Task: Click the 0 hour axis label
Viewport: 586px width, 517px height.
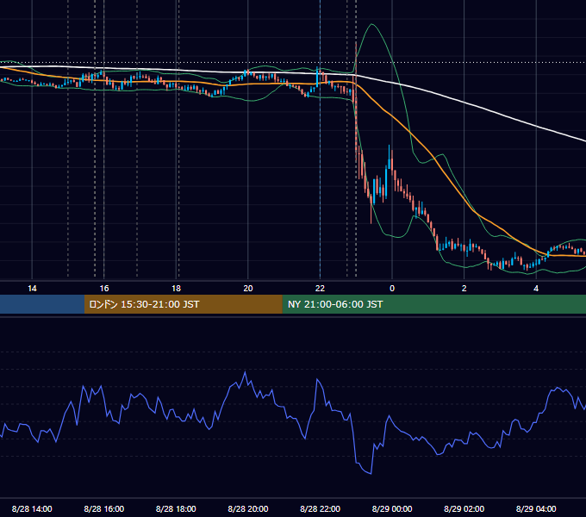Action: 392,289
